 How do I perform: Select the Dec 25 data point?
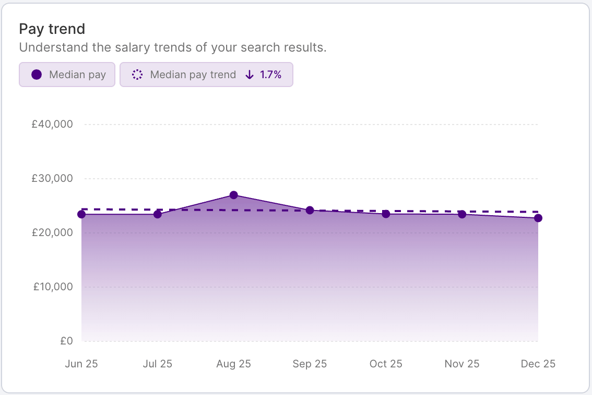point(538,218)
